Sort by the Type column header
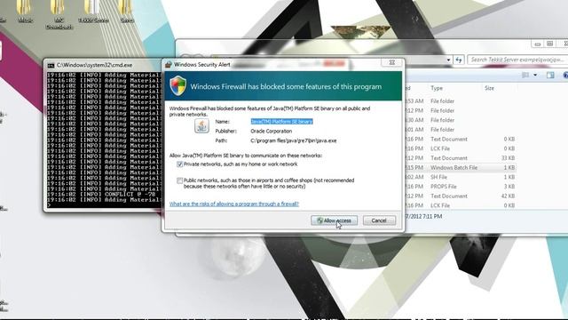The image size is (568, 320). pos(437,88)
